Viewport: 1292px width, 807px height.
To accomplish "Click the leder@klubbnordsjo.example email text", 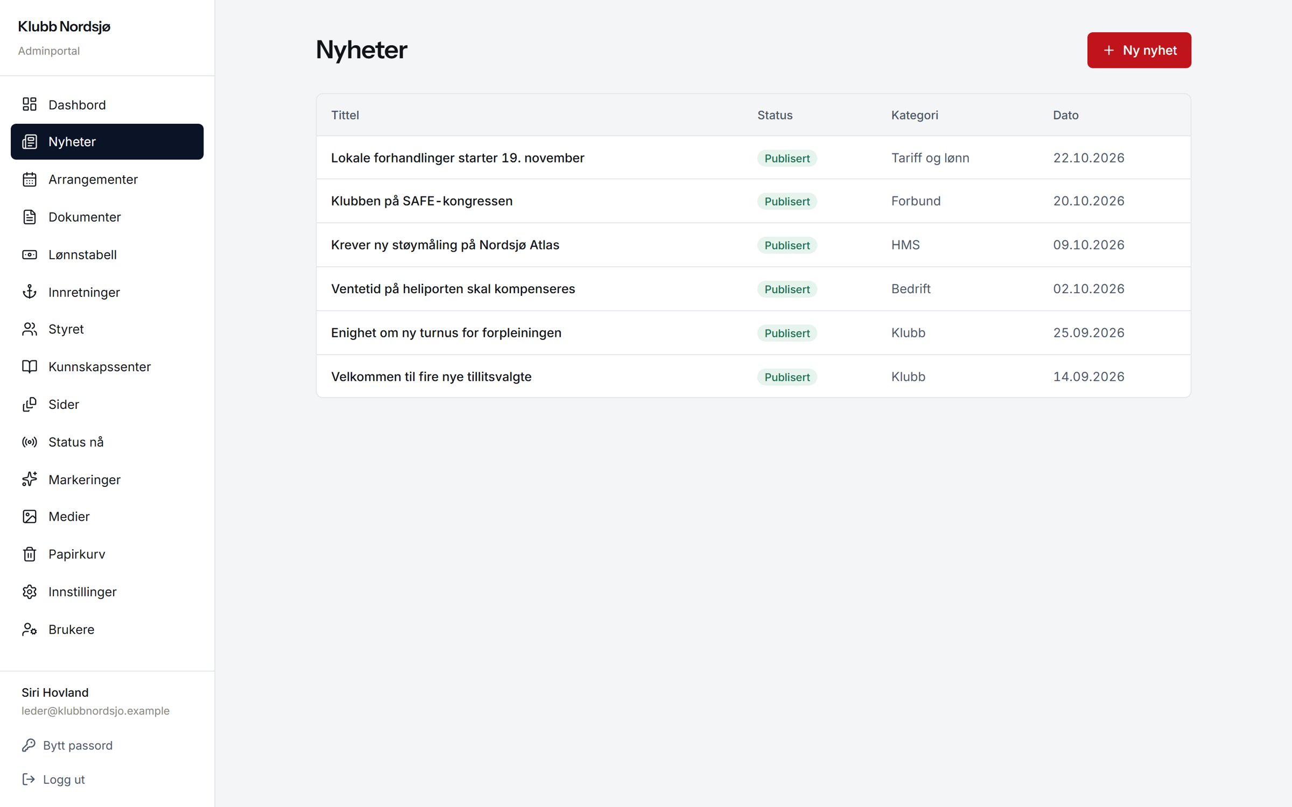I will click(x=95, y=711).
